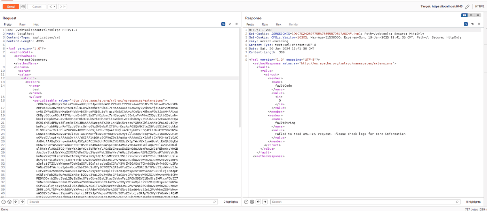Select top-bottom stacked layout
Screen dimensions: 487x211
[x=471, y=15]
